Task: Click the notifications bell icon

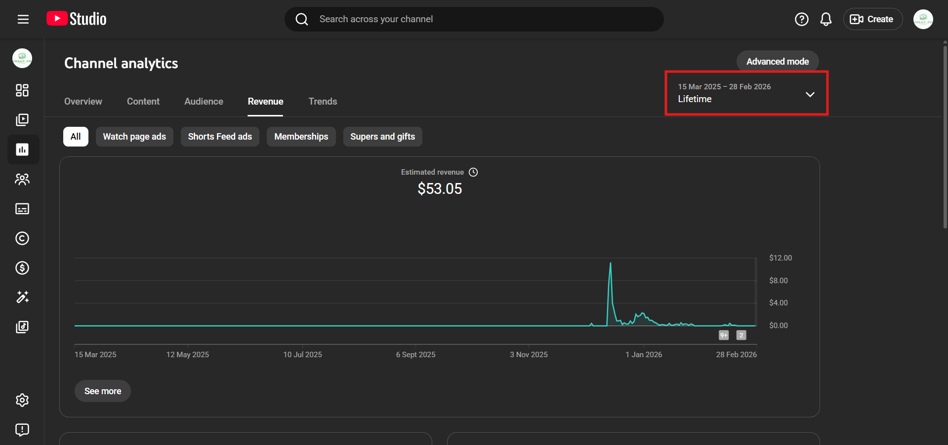Action: [x=825, y=19]
